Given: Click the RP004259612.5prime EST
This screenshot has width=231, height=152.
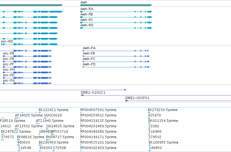Looking at the screenshot, I should 99,115.
